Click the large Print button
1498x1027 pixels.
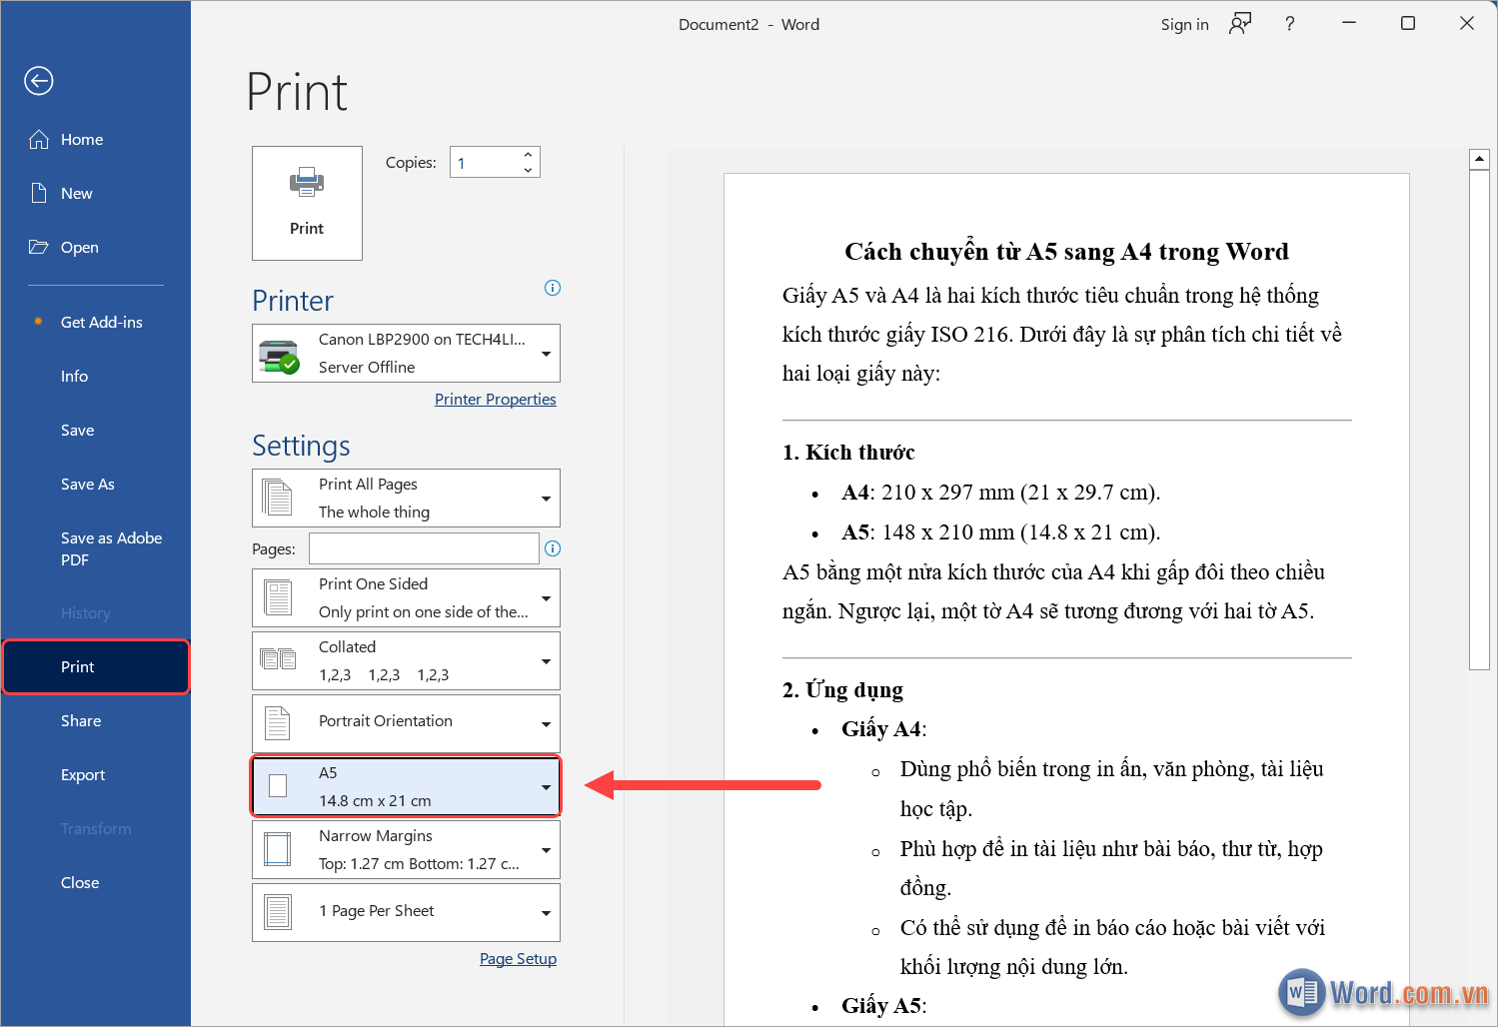point(307,203)
